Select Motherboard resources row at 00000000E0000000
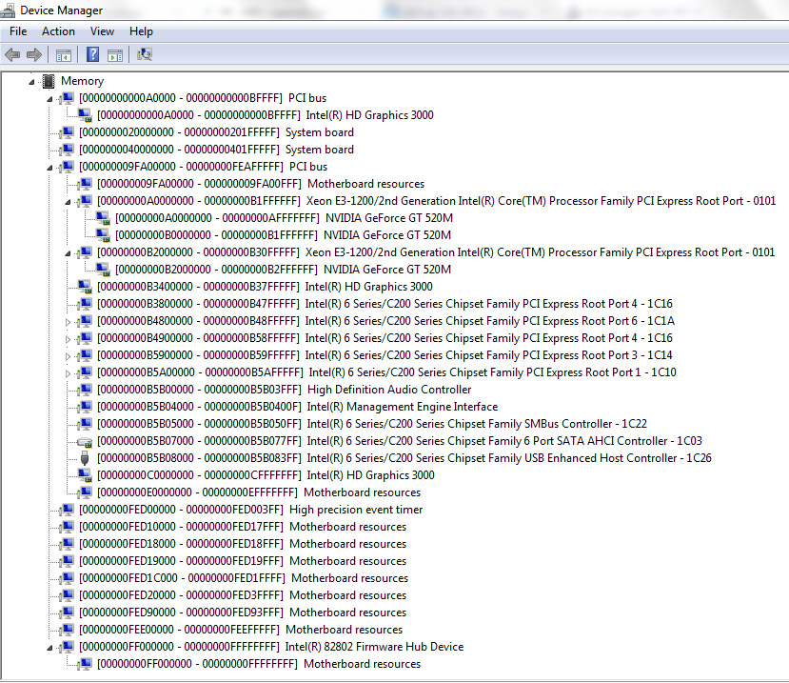 click(259, 492)
